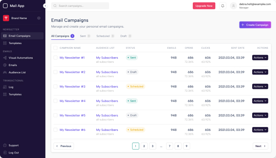Image resolution: width=276 pixels, height=158 pixels.
Task: Click the Upgrade Now button
Action: pos(204,6)
